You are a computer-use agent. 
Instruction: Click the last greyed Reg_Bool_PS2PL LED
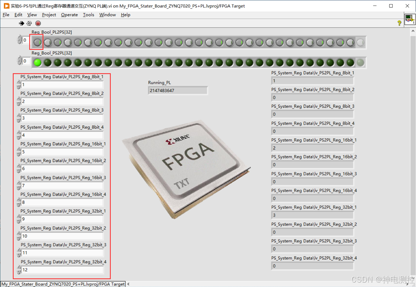tap(360, 63)
